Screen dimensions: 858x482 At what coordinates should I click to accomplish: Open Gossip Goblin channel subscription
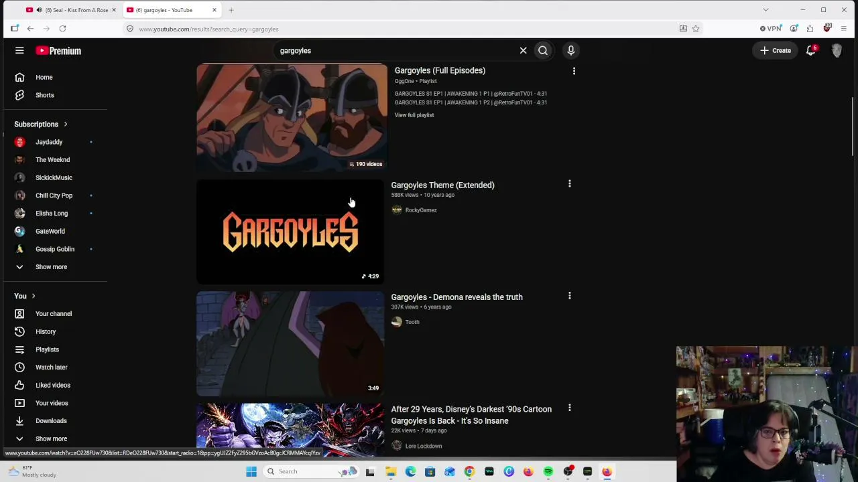pos(54,249)
